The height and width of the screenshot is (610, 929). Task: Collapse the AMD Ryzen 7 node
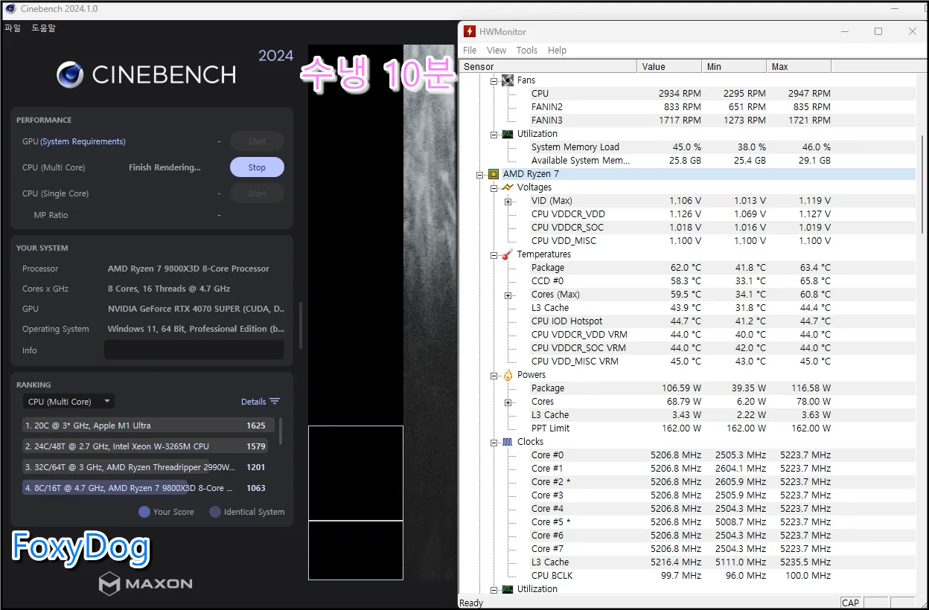pyautogui.click(x=479, y=174)
